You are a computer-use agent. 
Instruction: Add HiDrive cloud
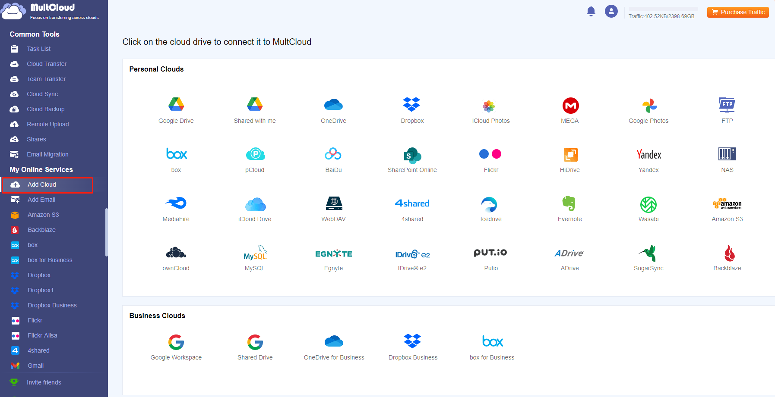[570, 155]
